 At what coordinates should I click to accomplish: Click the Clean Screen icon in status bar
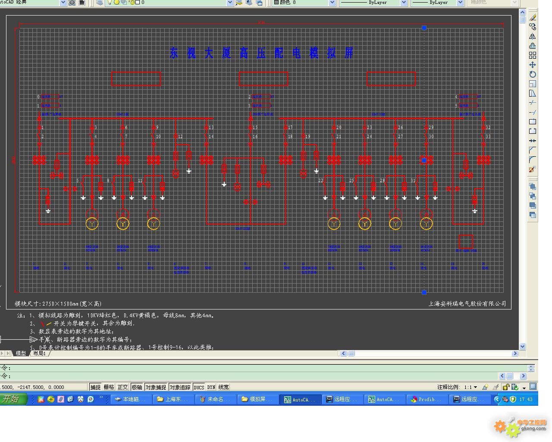(533, 387)
